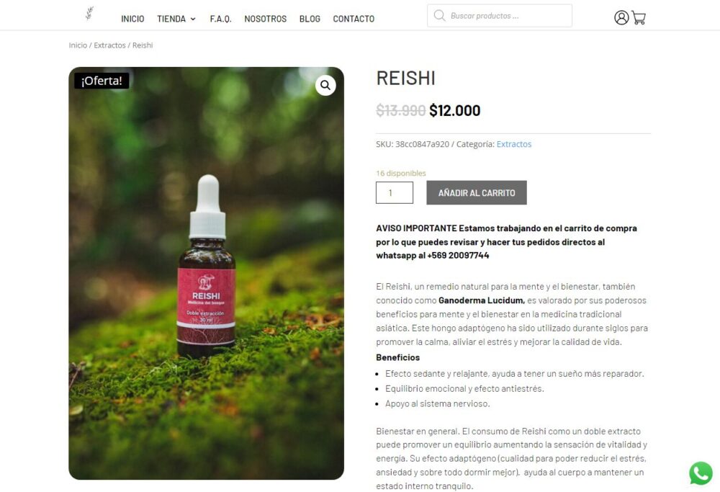Click the site logo leaf icon
The width and height of the screenshot is (720, 492).
pos(90,13)
